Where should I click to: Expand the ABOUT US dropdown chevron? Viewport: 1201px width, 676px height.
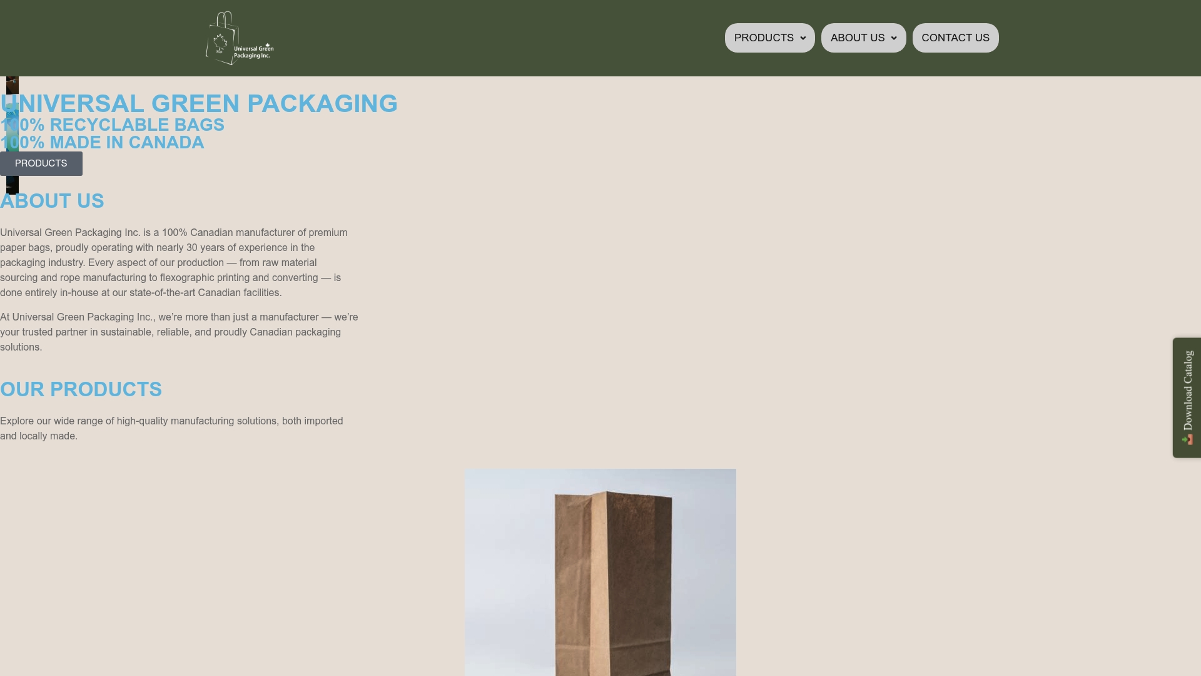894,39
